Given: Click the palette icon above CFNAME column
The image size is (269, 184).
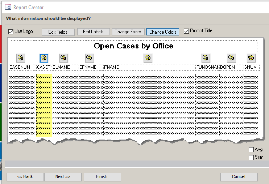Looking at the screenshot, I should tap(89, 58).
